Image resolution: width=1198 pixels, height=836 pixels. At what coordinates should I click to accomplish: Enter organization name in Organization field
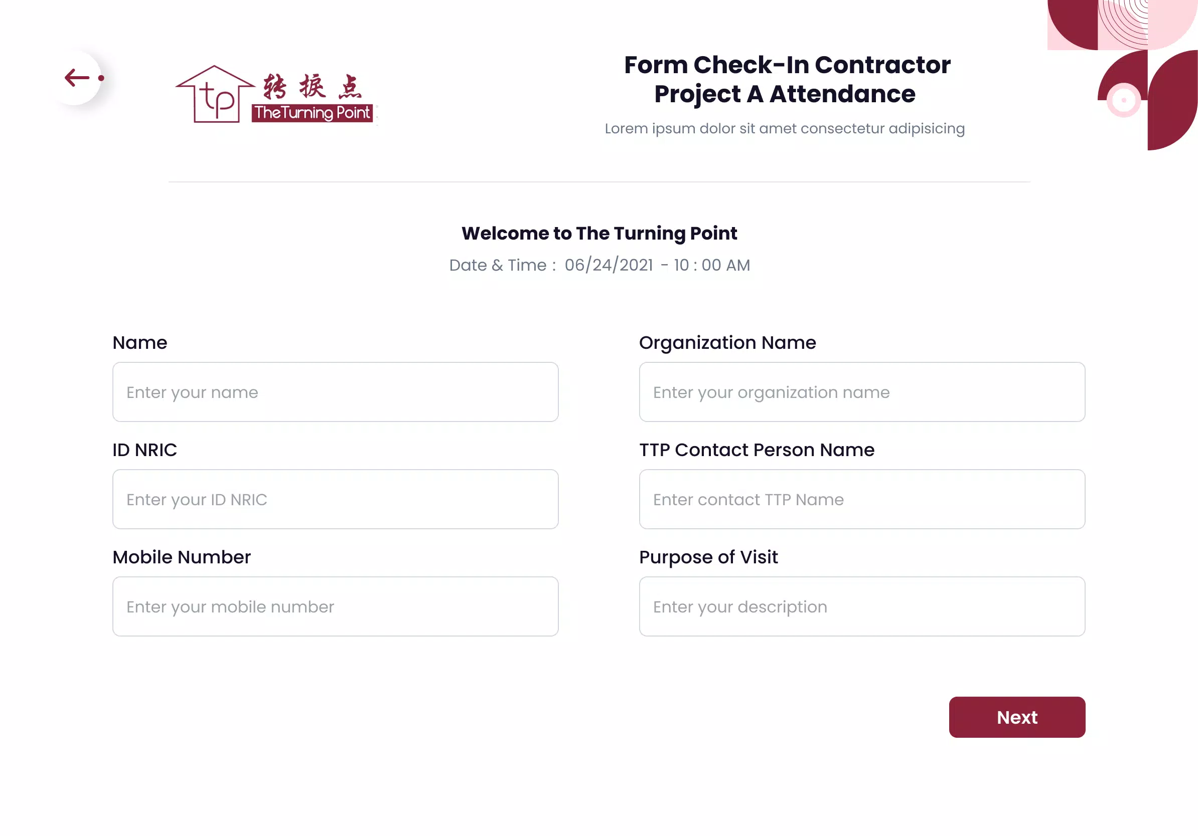(x=862, y=391)
